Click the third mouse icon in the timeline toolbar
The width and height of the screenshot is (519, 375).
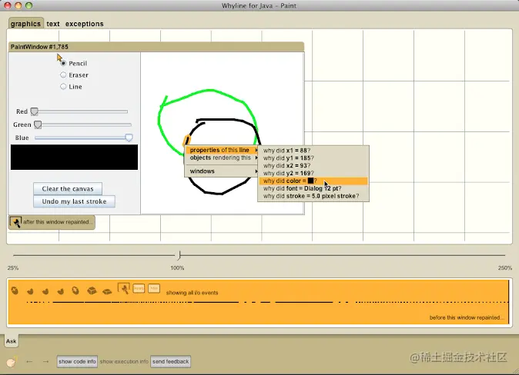(x=45, y=291)
